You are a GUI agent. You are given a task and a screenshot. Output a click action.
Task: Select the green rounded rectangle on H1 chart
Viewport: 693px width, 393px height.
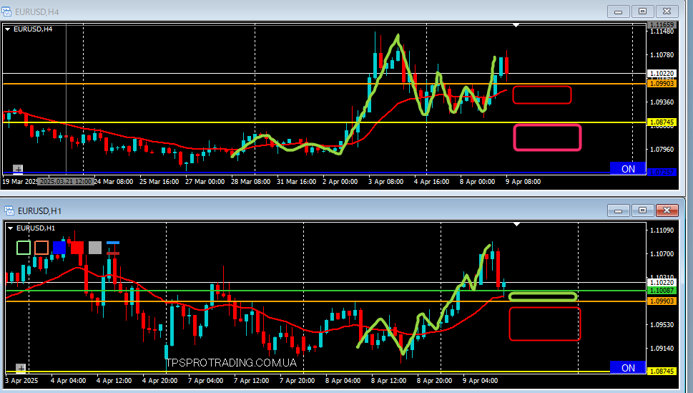click(x=542, y=296)
